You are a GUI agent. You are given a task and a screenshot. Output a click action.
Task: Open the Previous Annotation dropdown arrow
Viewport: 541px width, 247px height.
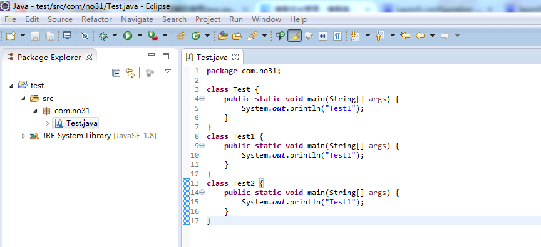(x=393, y=36)
